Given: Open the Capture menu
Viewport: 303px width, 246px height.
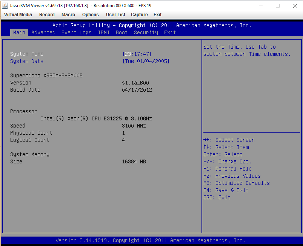Looking at the screenshot, I should point(139,15).
